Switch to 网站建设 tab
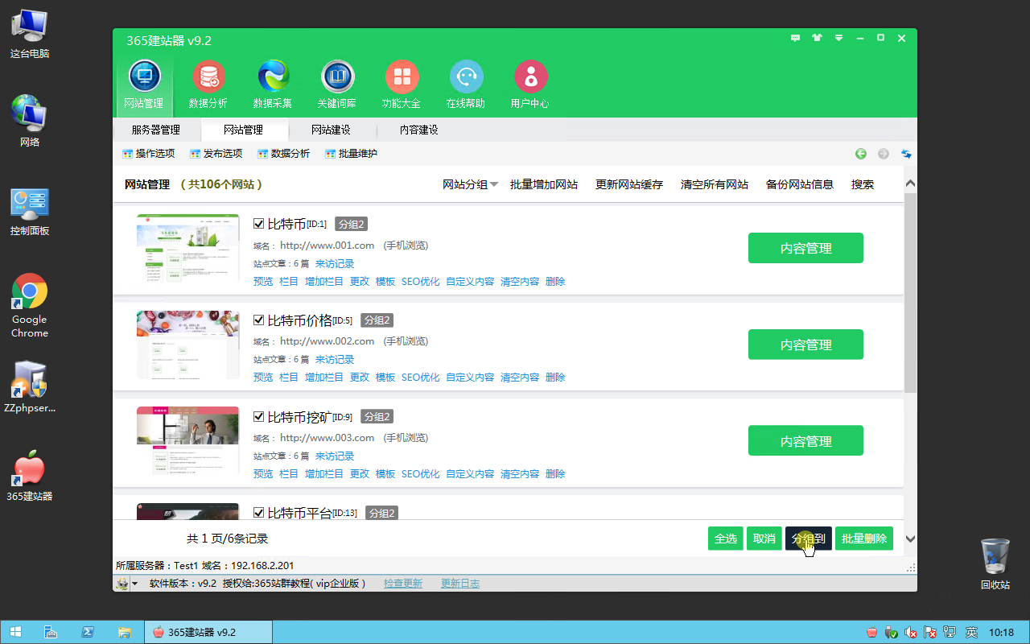The width and height of the screenshot is (1030, 644). click(x=331, y=130)
